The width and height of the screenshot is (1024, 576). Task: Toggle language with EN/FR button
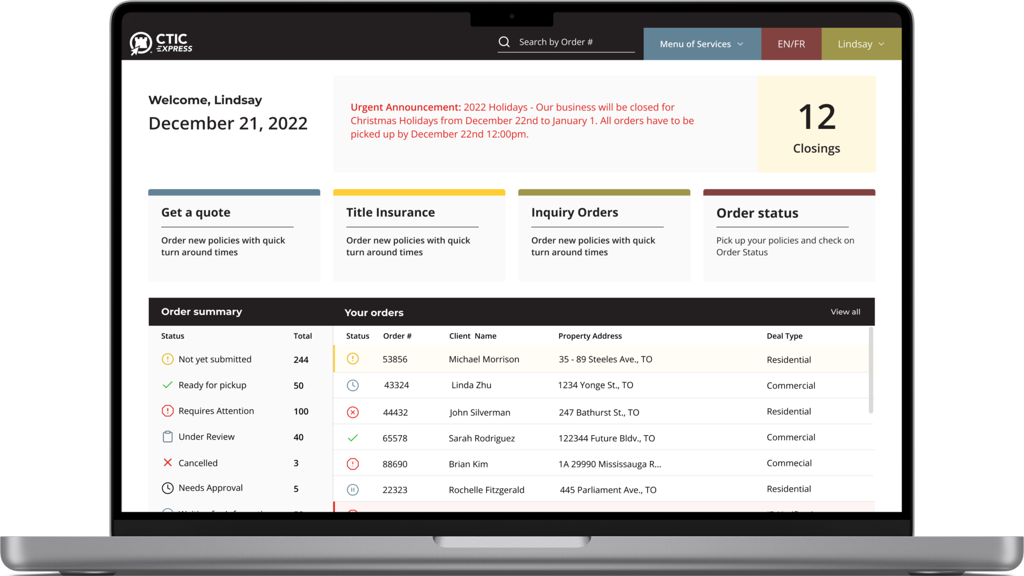click(791, 44)
